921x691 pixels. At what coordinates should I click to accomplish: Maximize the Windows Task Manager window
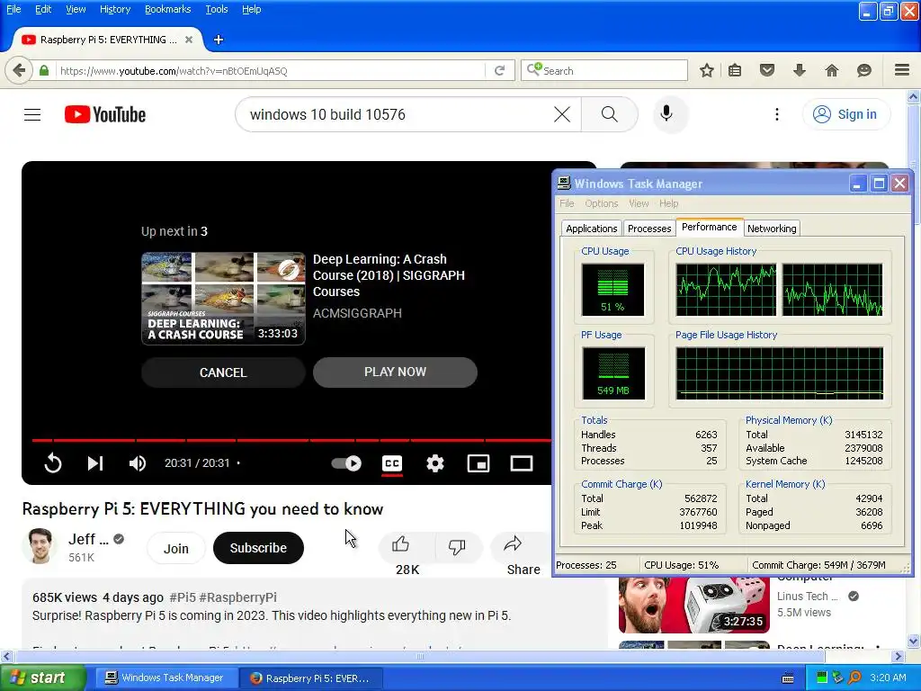coord(879,184)
